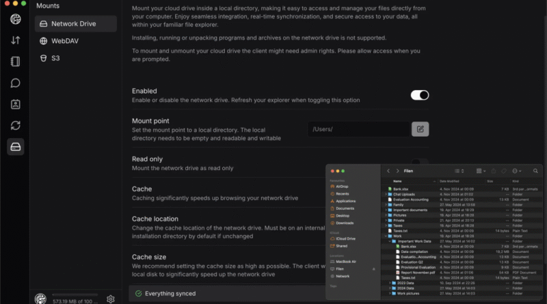
Task: Sort Finder files by the Name column
Action: (x=397, y=181)
